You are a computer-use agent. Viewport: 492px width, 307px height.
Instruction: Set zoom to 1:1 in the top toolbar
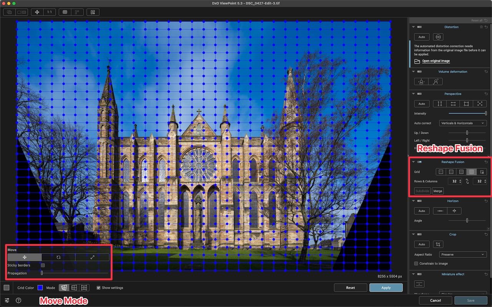(50, 12)
